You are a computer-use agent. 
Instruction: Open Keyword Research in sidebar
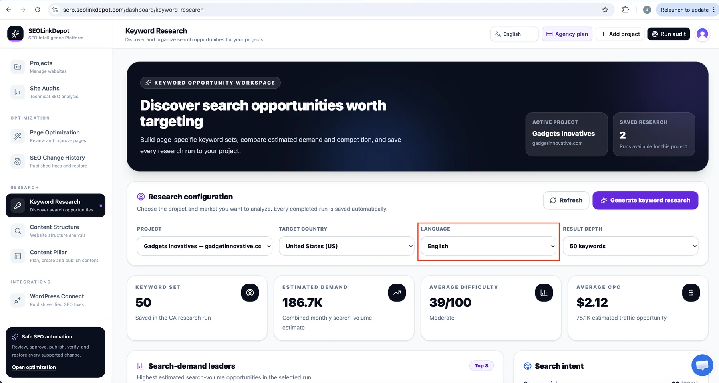coord(56,205)
